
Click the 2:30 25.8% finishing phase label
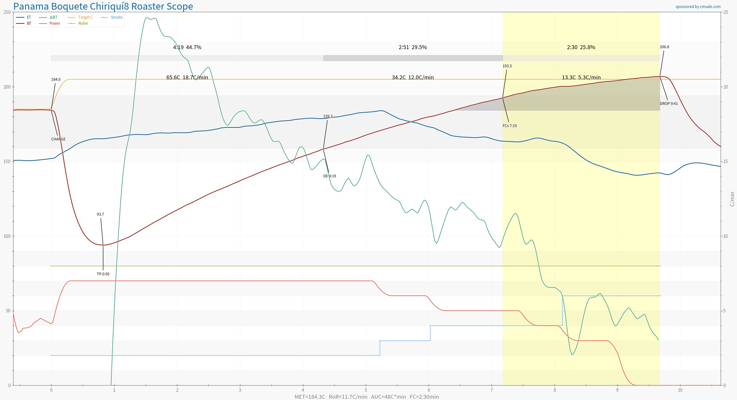click(x=581, y=48)
